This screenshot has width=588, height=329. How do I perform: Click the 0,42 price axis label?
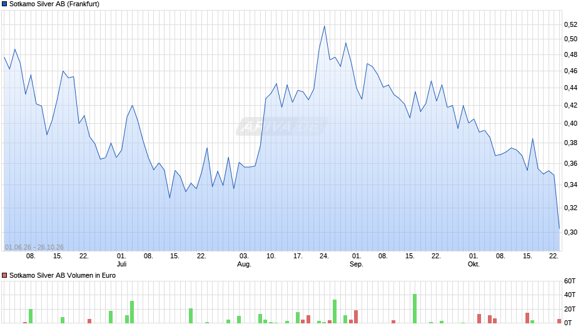[570, 106]
